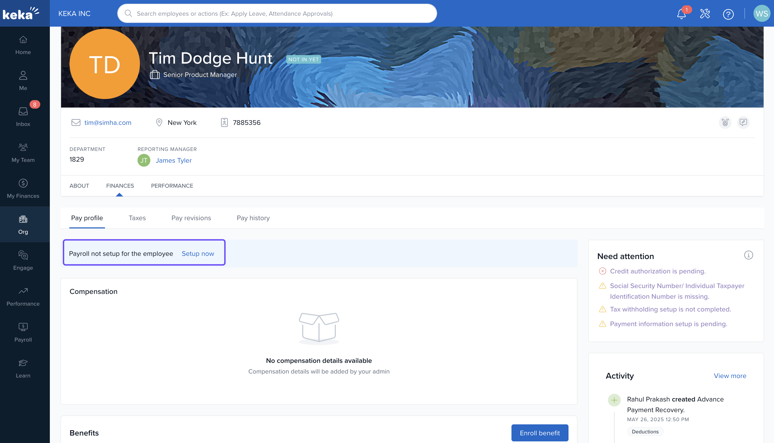Open Engage section in sidebar

tap(23, 260)
